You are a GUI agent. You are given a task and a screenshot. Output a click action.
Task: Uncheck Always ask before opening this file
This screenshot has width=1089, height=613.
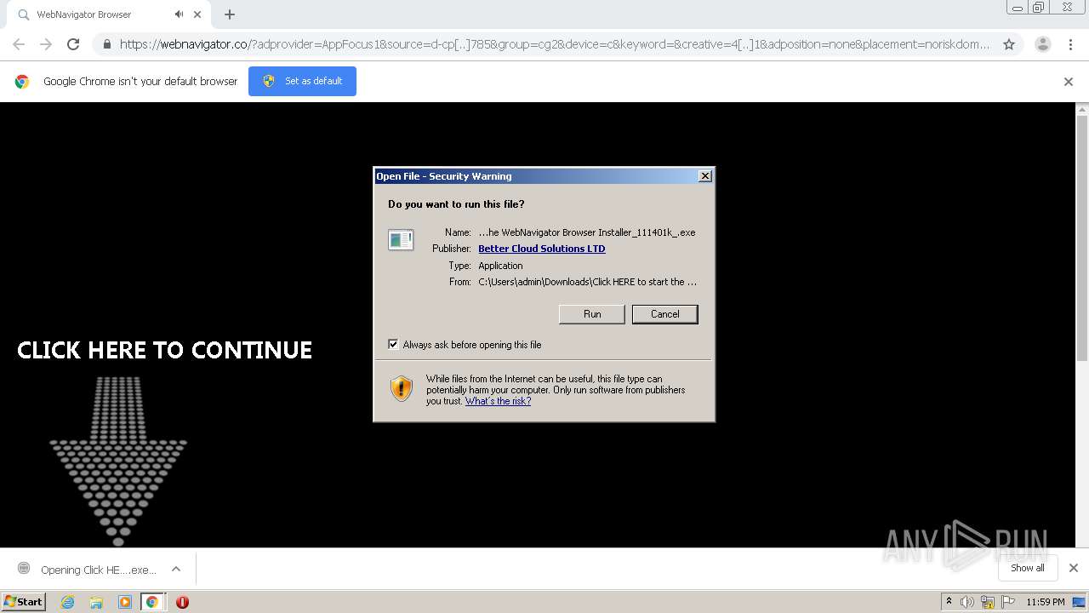(393, 345)
